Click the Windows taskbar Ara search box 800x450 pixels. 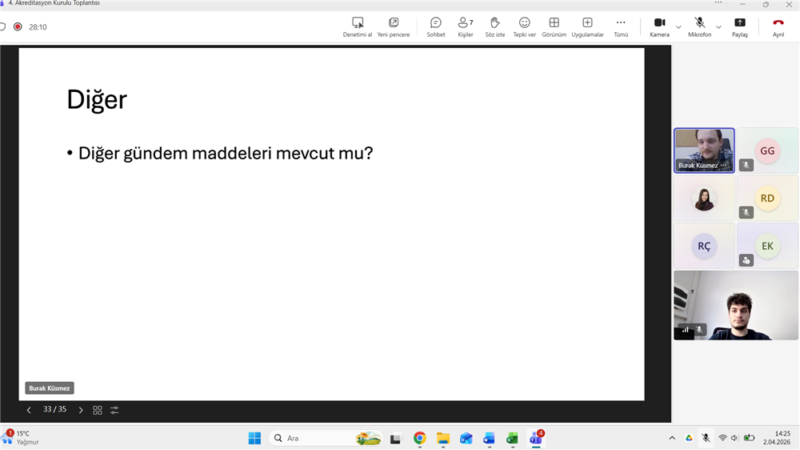coord(312,438)
